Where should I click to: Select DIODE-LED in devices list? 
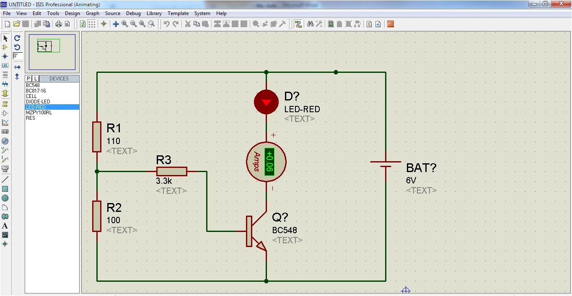[52, 102]
